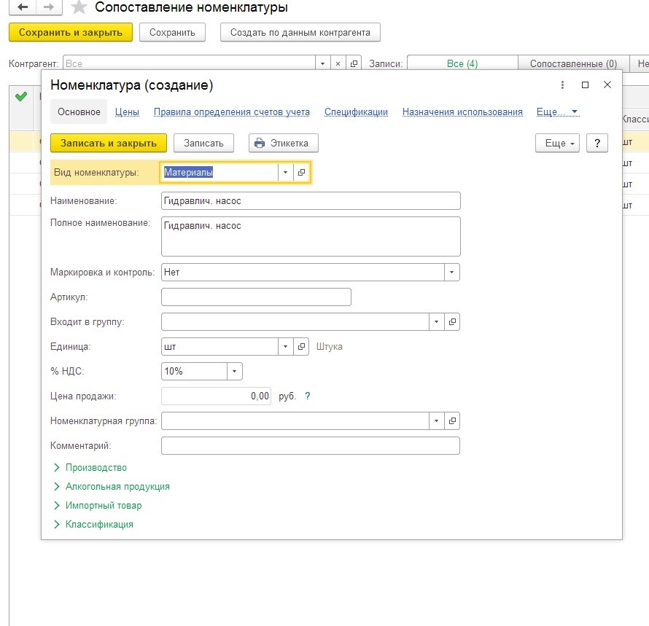Click into the % НДС value field

194,371
